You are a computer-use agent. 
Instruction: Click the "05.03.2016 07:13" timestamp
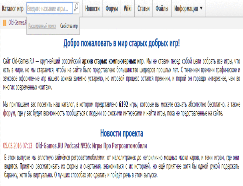pyautogui.click(x=17, y=145)
